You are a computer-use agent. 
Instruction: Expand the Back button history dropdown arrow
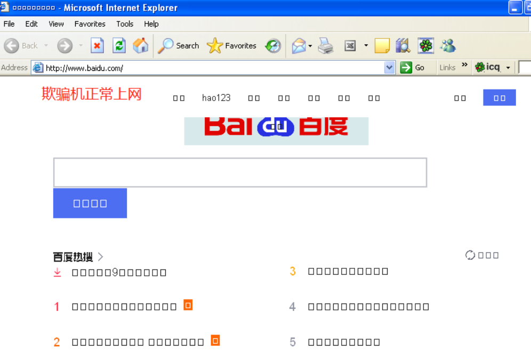pyautogui.click(x=46, y=45)
